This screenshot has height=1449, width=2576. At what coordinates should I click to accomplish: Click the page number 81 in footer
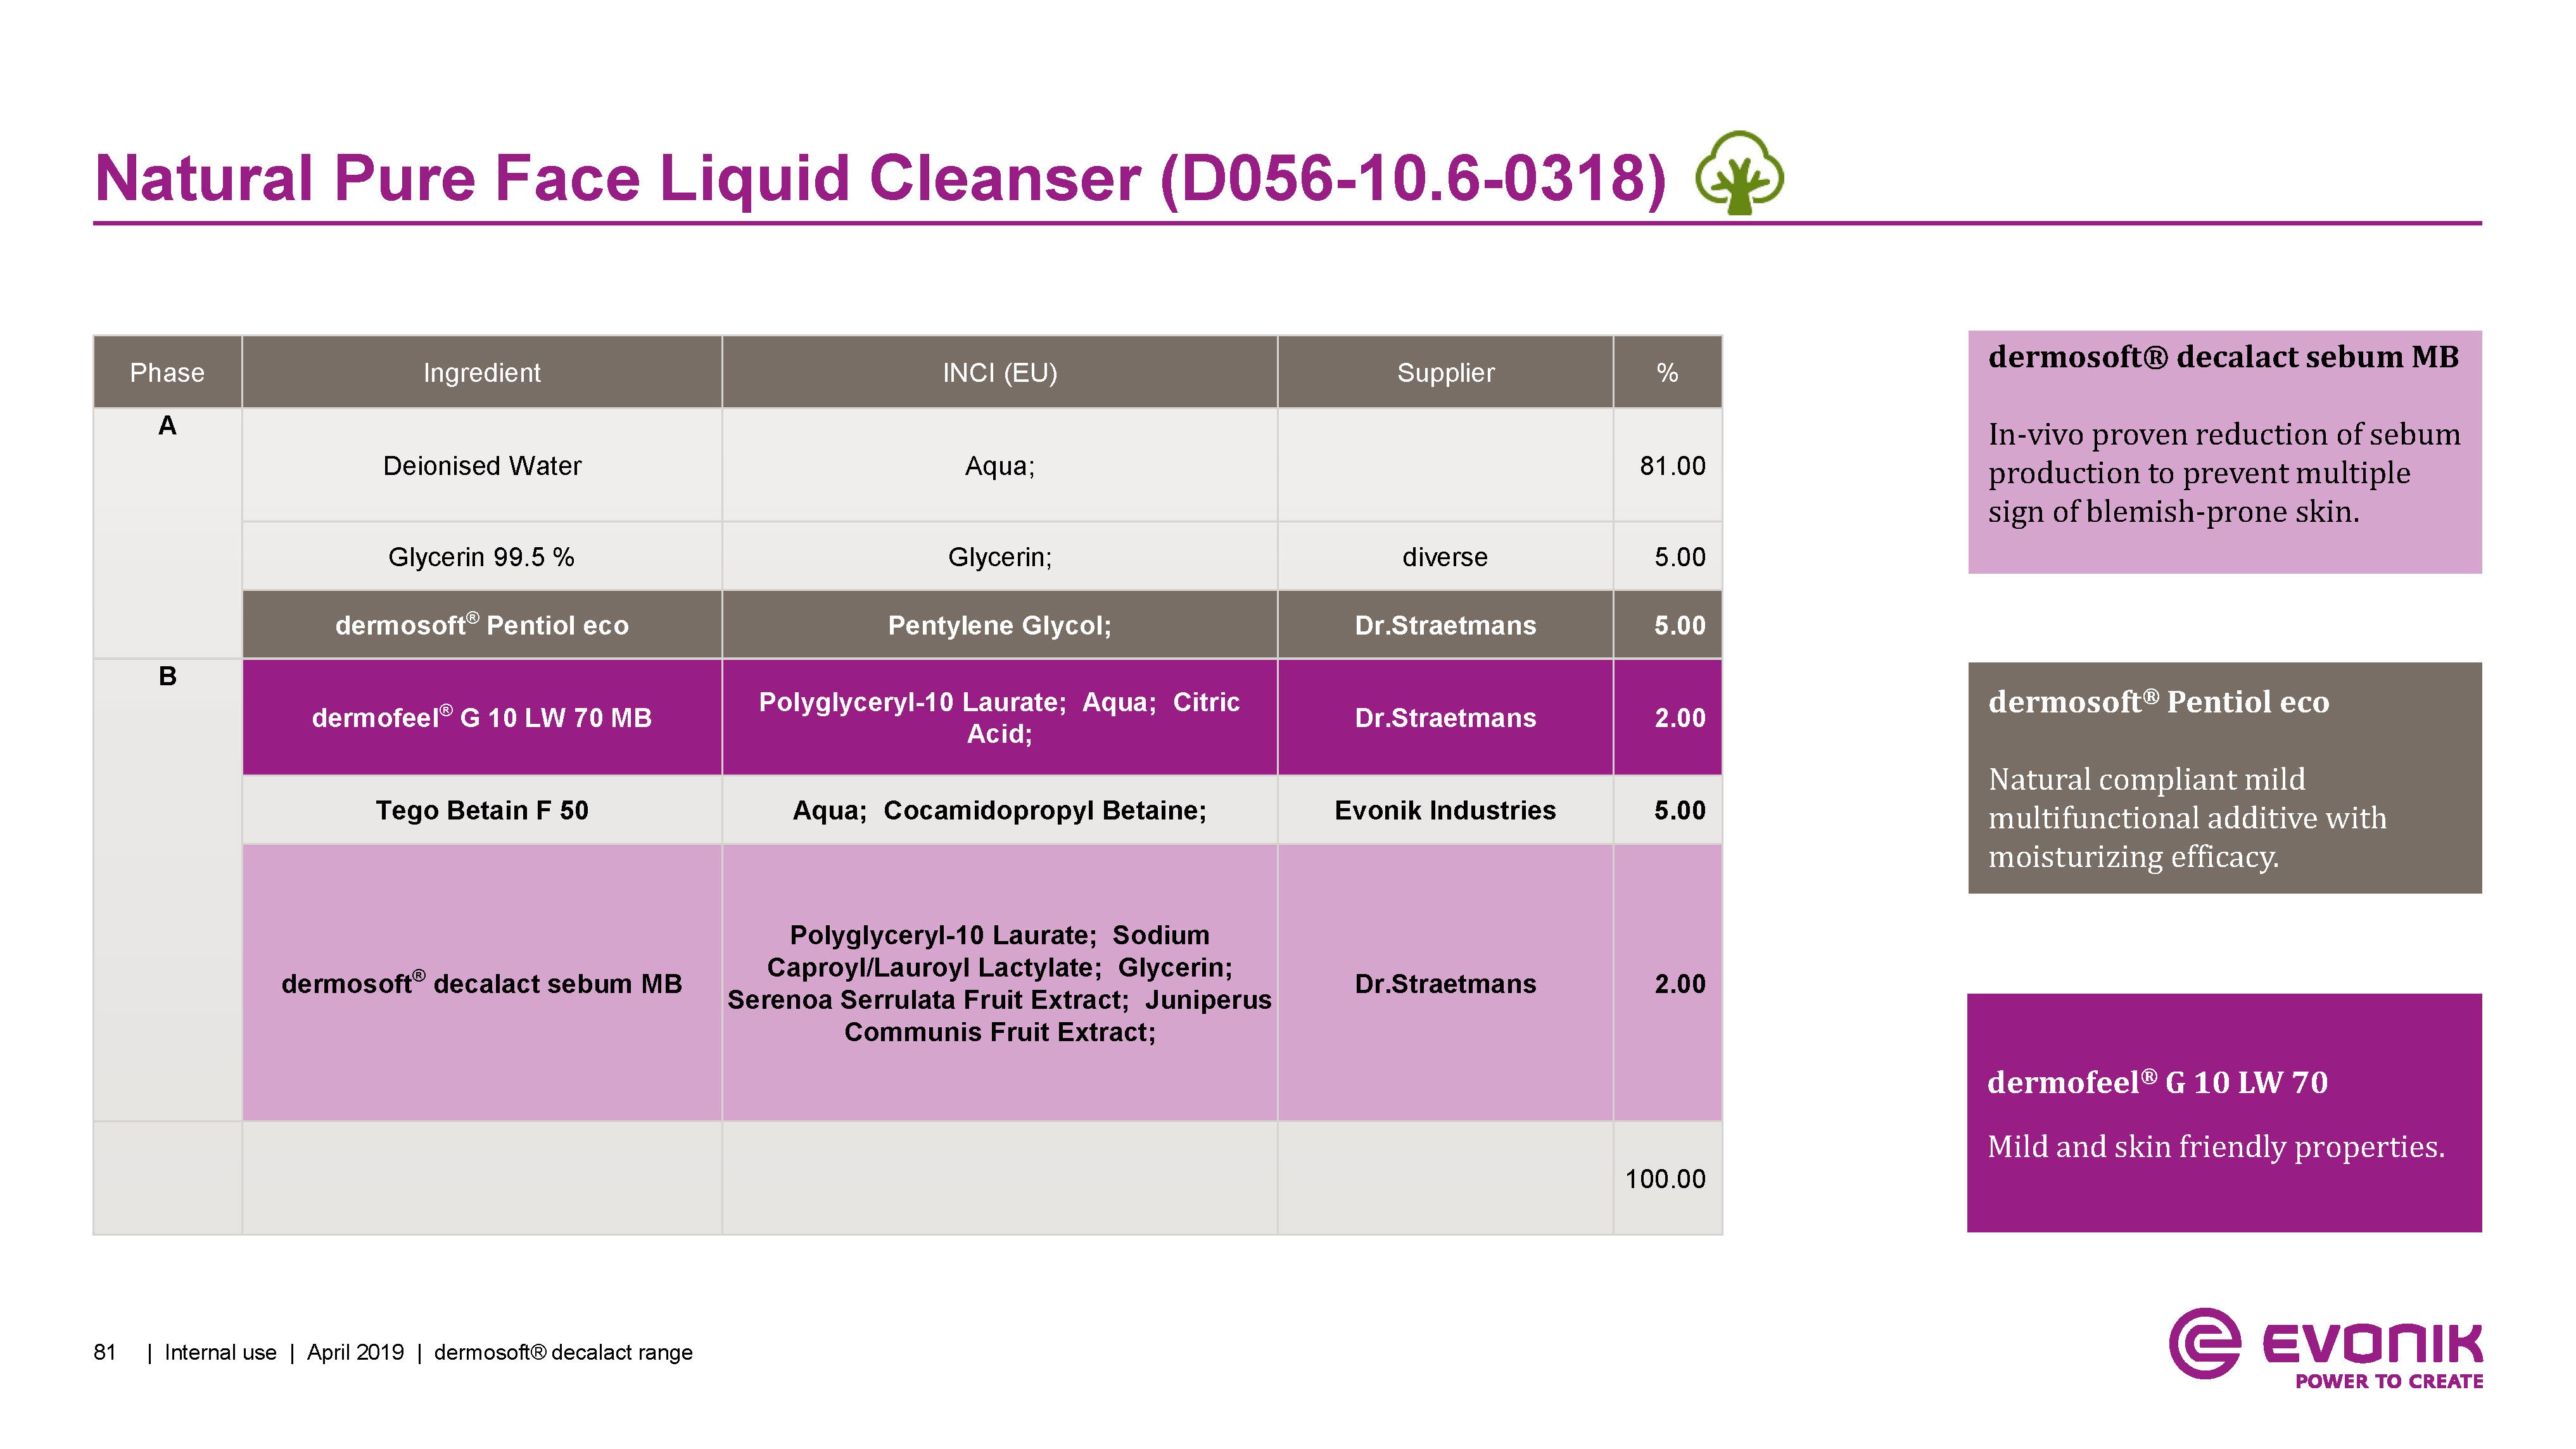(104, 1352)
